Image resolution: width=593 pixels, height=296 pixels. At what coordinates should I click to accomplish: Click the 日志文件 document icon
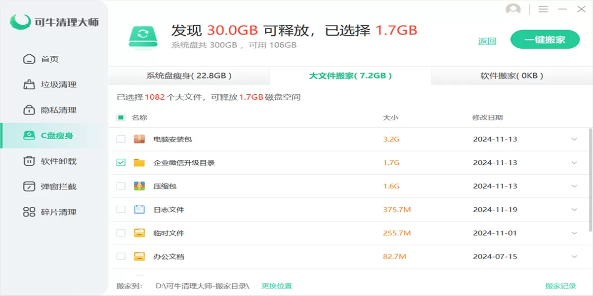click(139, 210)
